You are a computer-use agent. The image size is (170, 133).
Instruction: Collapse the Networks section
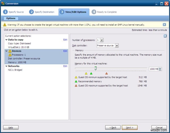[6, 66]
